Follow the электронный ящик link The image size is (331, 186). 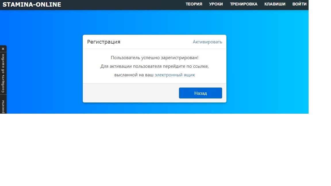point(175,75)
